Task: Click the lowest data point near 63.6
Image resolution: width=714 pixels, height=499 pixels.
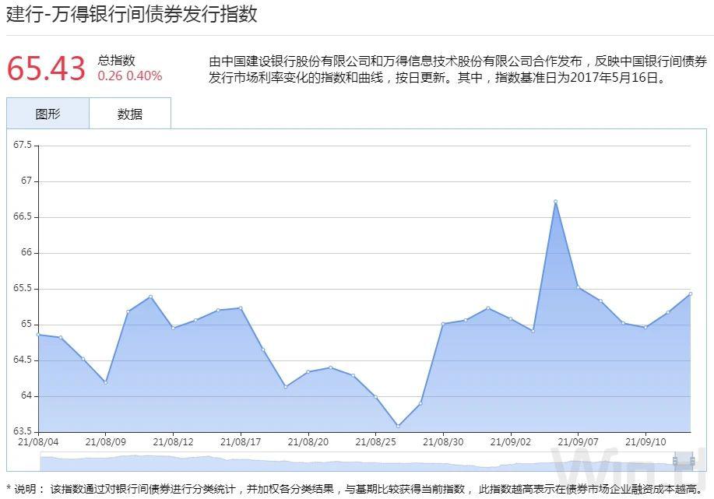Action: coord(398,426)
